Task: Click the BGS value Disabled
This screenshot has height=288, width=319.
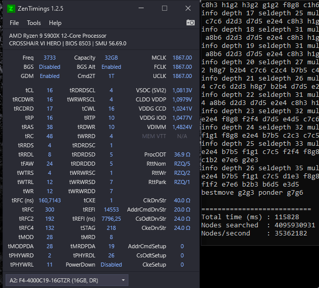Action: point(49,67)
